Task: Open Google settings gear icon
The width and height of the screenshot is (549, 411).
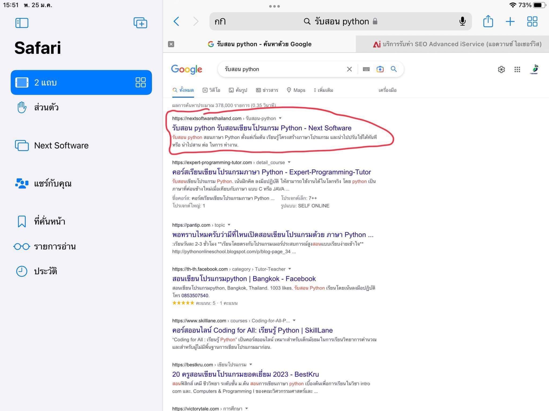Action: 501,70
